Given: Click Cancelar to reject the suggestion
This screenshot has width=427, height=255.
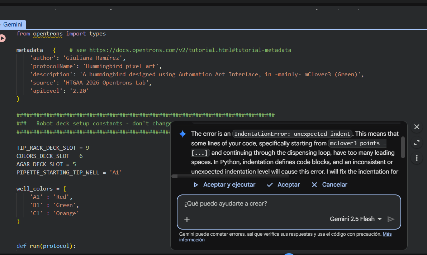Looking at the screenshot, I should pos(329,185).
